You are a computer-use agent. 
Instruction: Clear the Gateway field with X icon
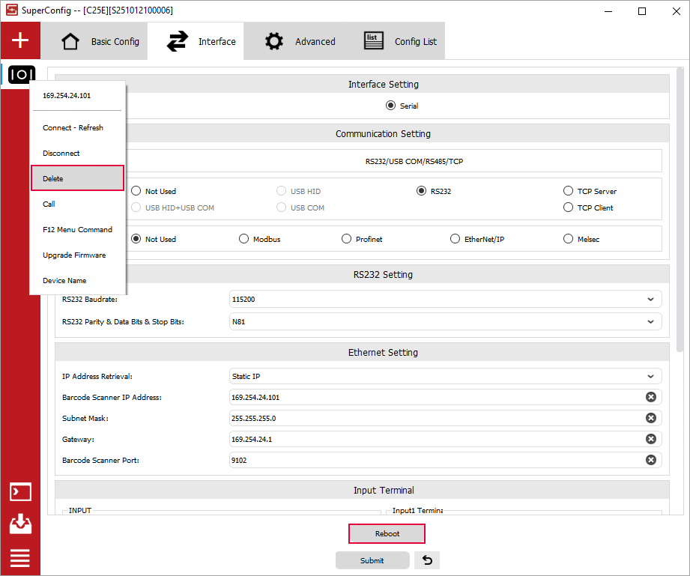[650, 439]
